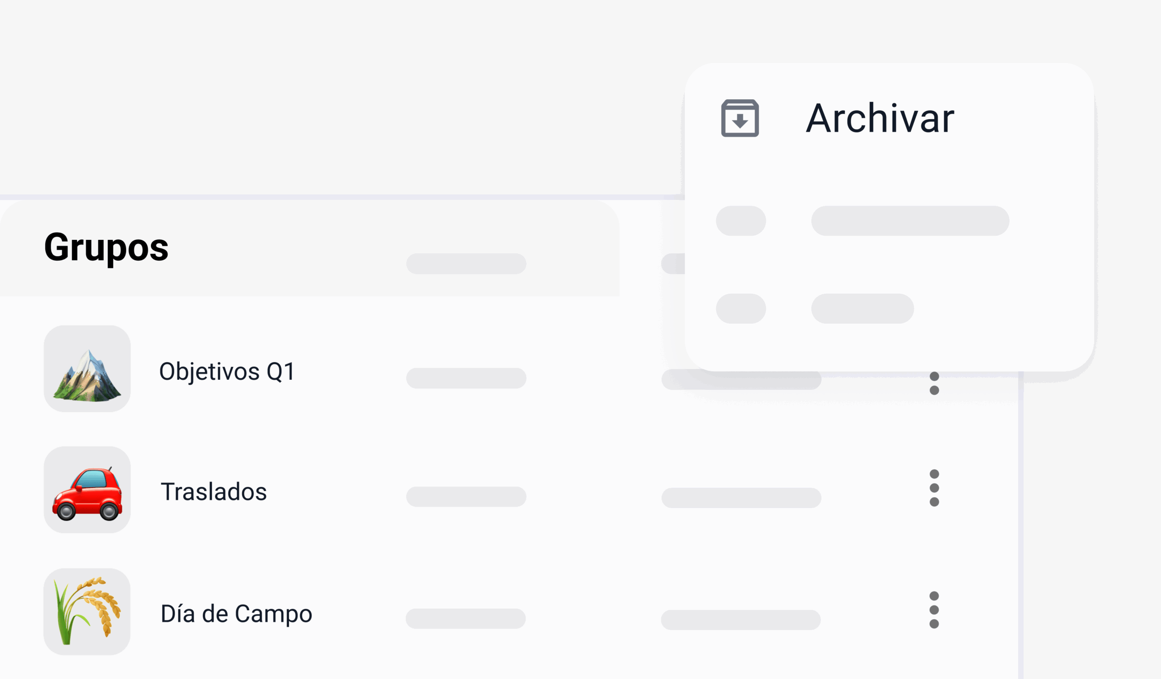Open the Día de Campo group

(x=236, y=614)
